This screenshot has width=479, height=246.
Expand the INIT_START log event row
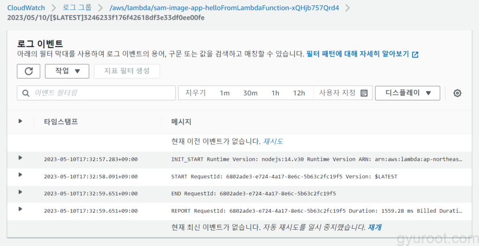coord(20,158)
